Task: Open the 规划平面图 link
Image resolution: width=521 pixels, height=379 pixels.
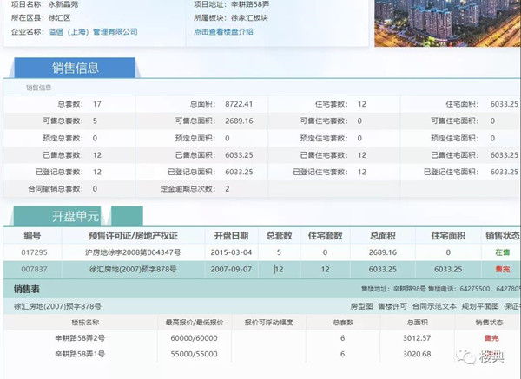Action: click(480, 306)
